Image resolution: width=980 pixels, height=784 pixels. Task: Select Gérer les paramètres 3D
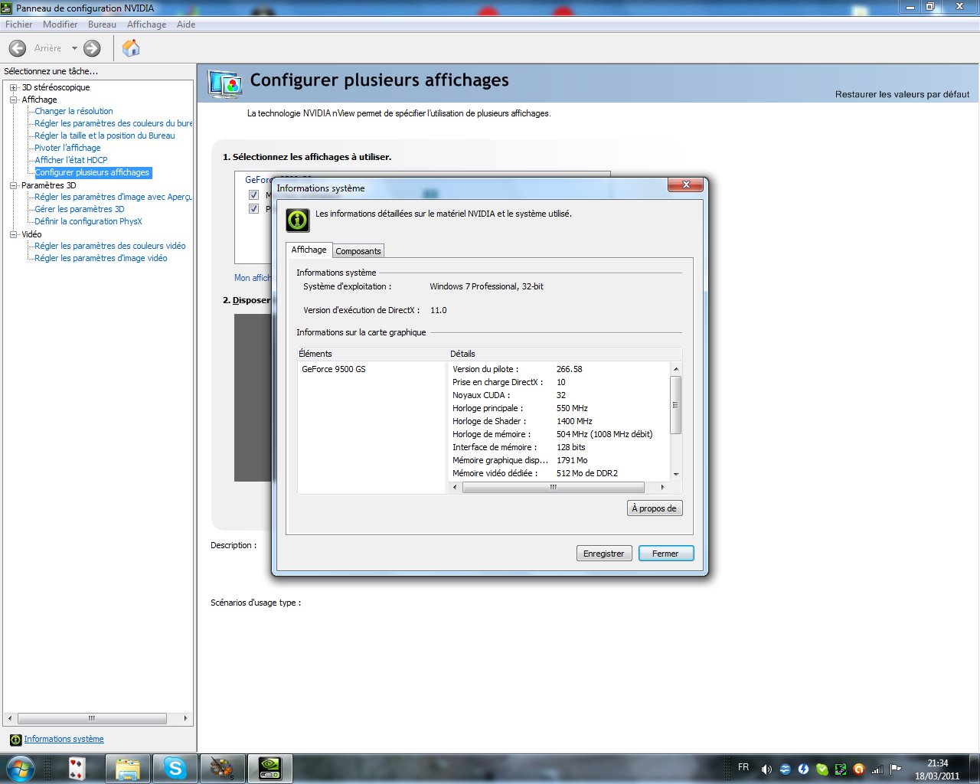80,209
